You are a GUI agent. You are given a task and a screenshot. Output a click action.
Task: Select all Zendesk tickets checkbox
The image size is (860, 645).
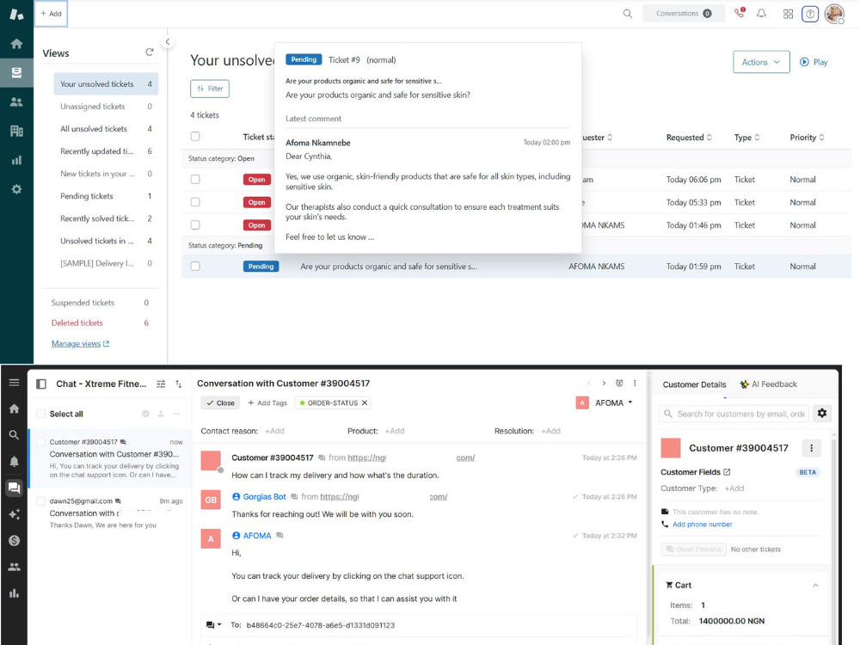coord(195,136)
